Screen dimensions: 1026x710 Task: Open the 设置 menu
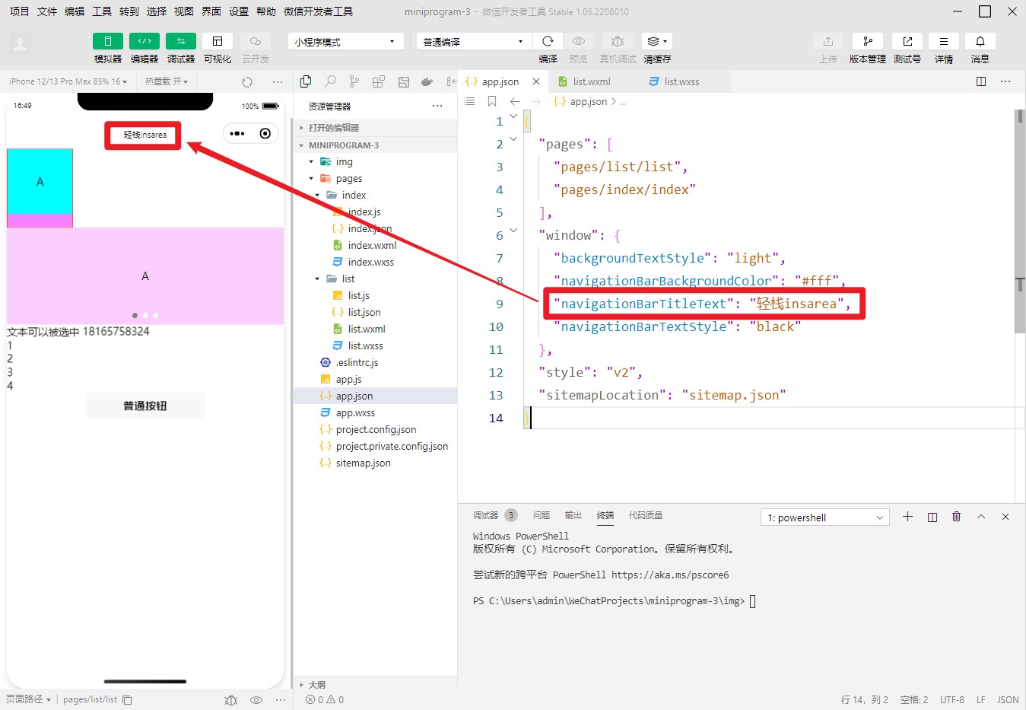tap(239, 11)
